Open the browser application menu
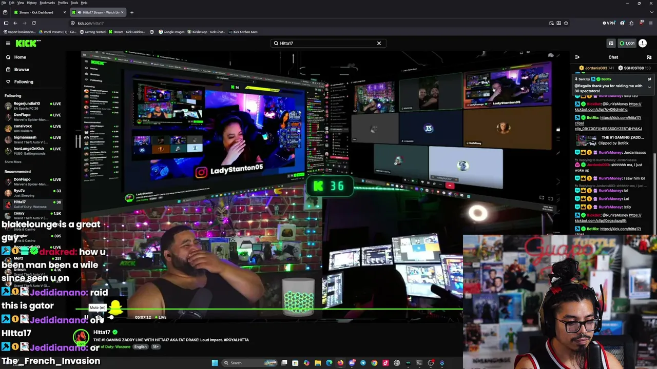The image size is (657, 369). point(651,23)
